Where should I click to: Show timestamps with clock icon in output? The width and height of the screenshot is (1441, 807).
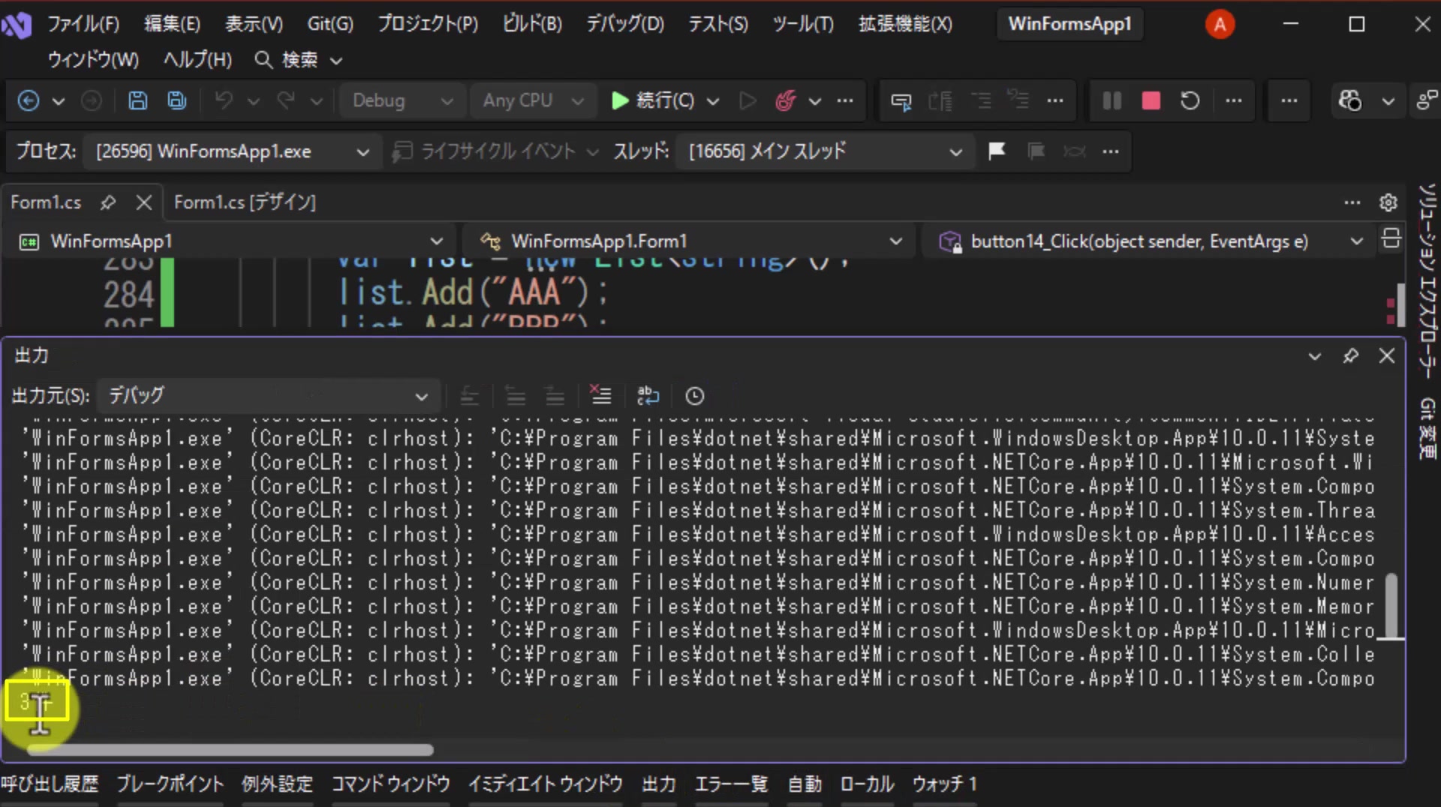pyautogui.click(x=695, y=396)
